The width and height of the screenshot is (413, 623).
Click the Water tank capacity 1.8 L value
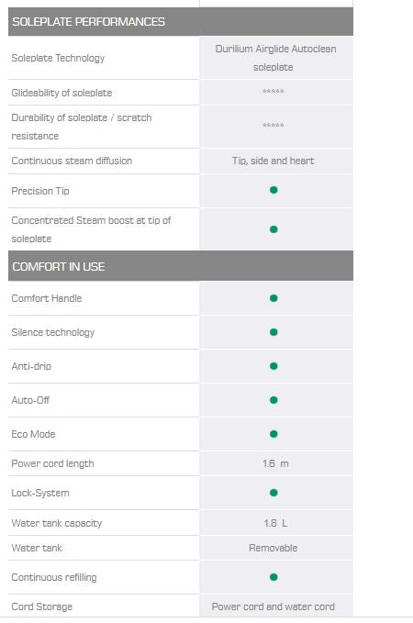(x=275, y=523)
